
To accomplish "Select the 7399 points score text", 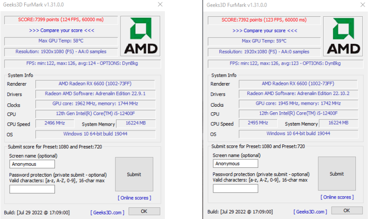I will pyautogui.click(x=61, y=20).
